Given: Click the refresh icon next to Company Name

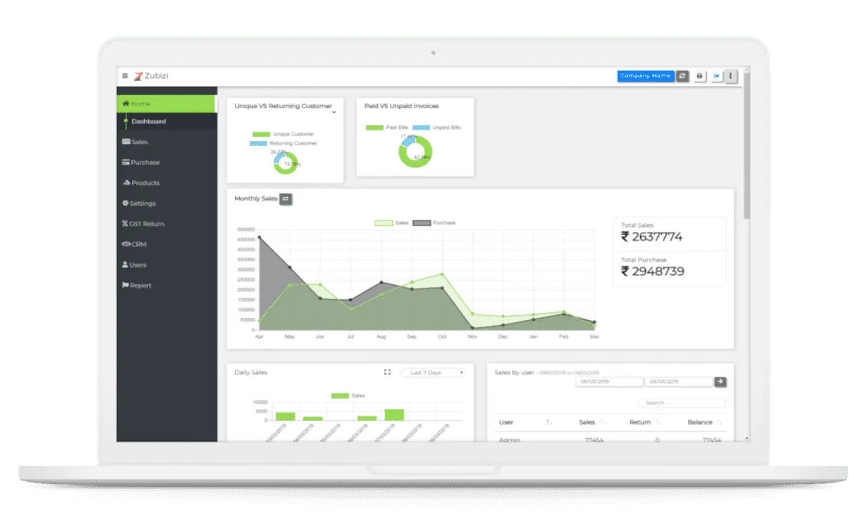Looking at the screenshot, I should click(x=683, y=76).
